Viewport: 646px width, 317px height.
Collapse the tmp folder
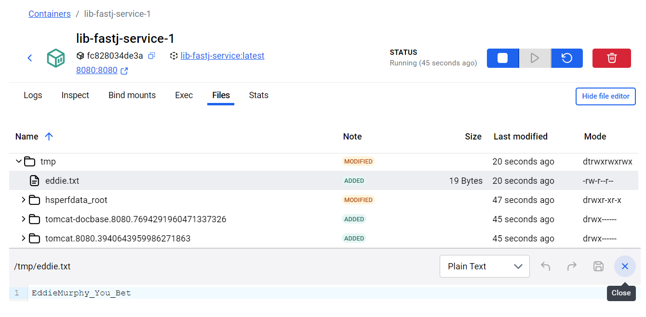pyautogui.click(x=19, y=162)
